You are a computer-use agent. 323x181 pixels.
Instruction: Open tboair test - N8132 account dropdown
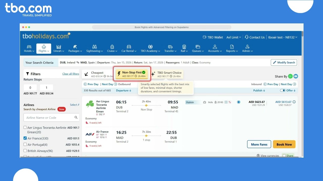pos(283,37)
